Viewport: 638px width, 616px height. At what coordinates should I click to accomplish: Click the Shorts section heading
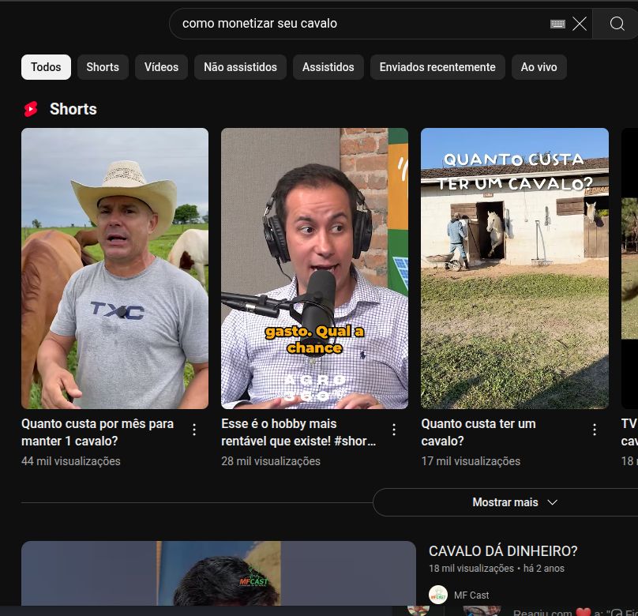pyautogui.click(x=73, y=109)
